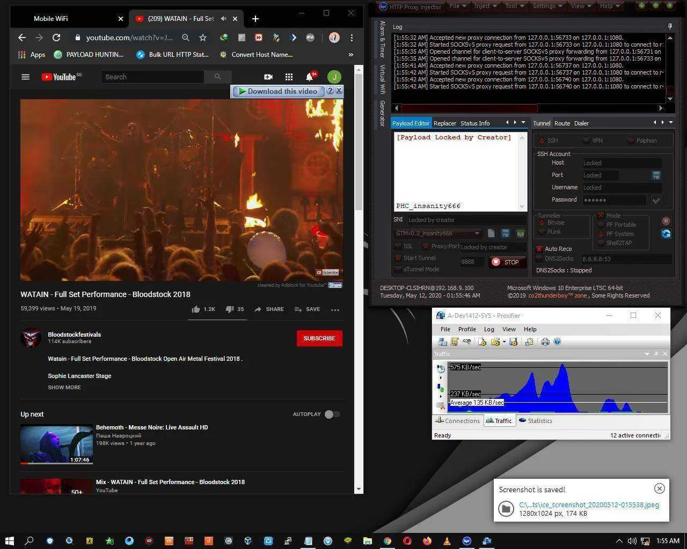
Task: Open the YouTube hamburger menu
Action: click(25, 77)
